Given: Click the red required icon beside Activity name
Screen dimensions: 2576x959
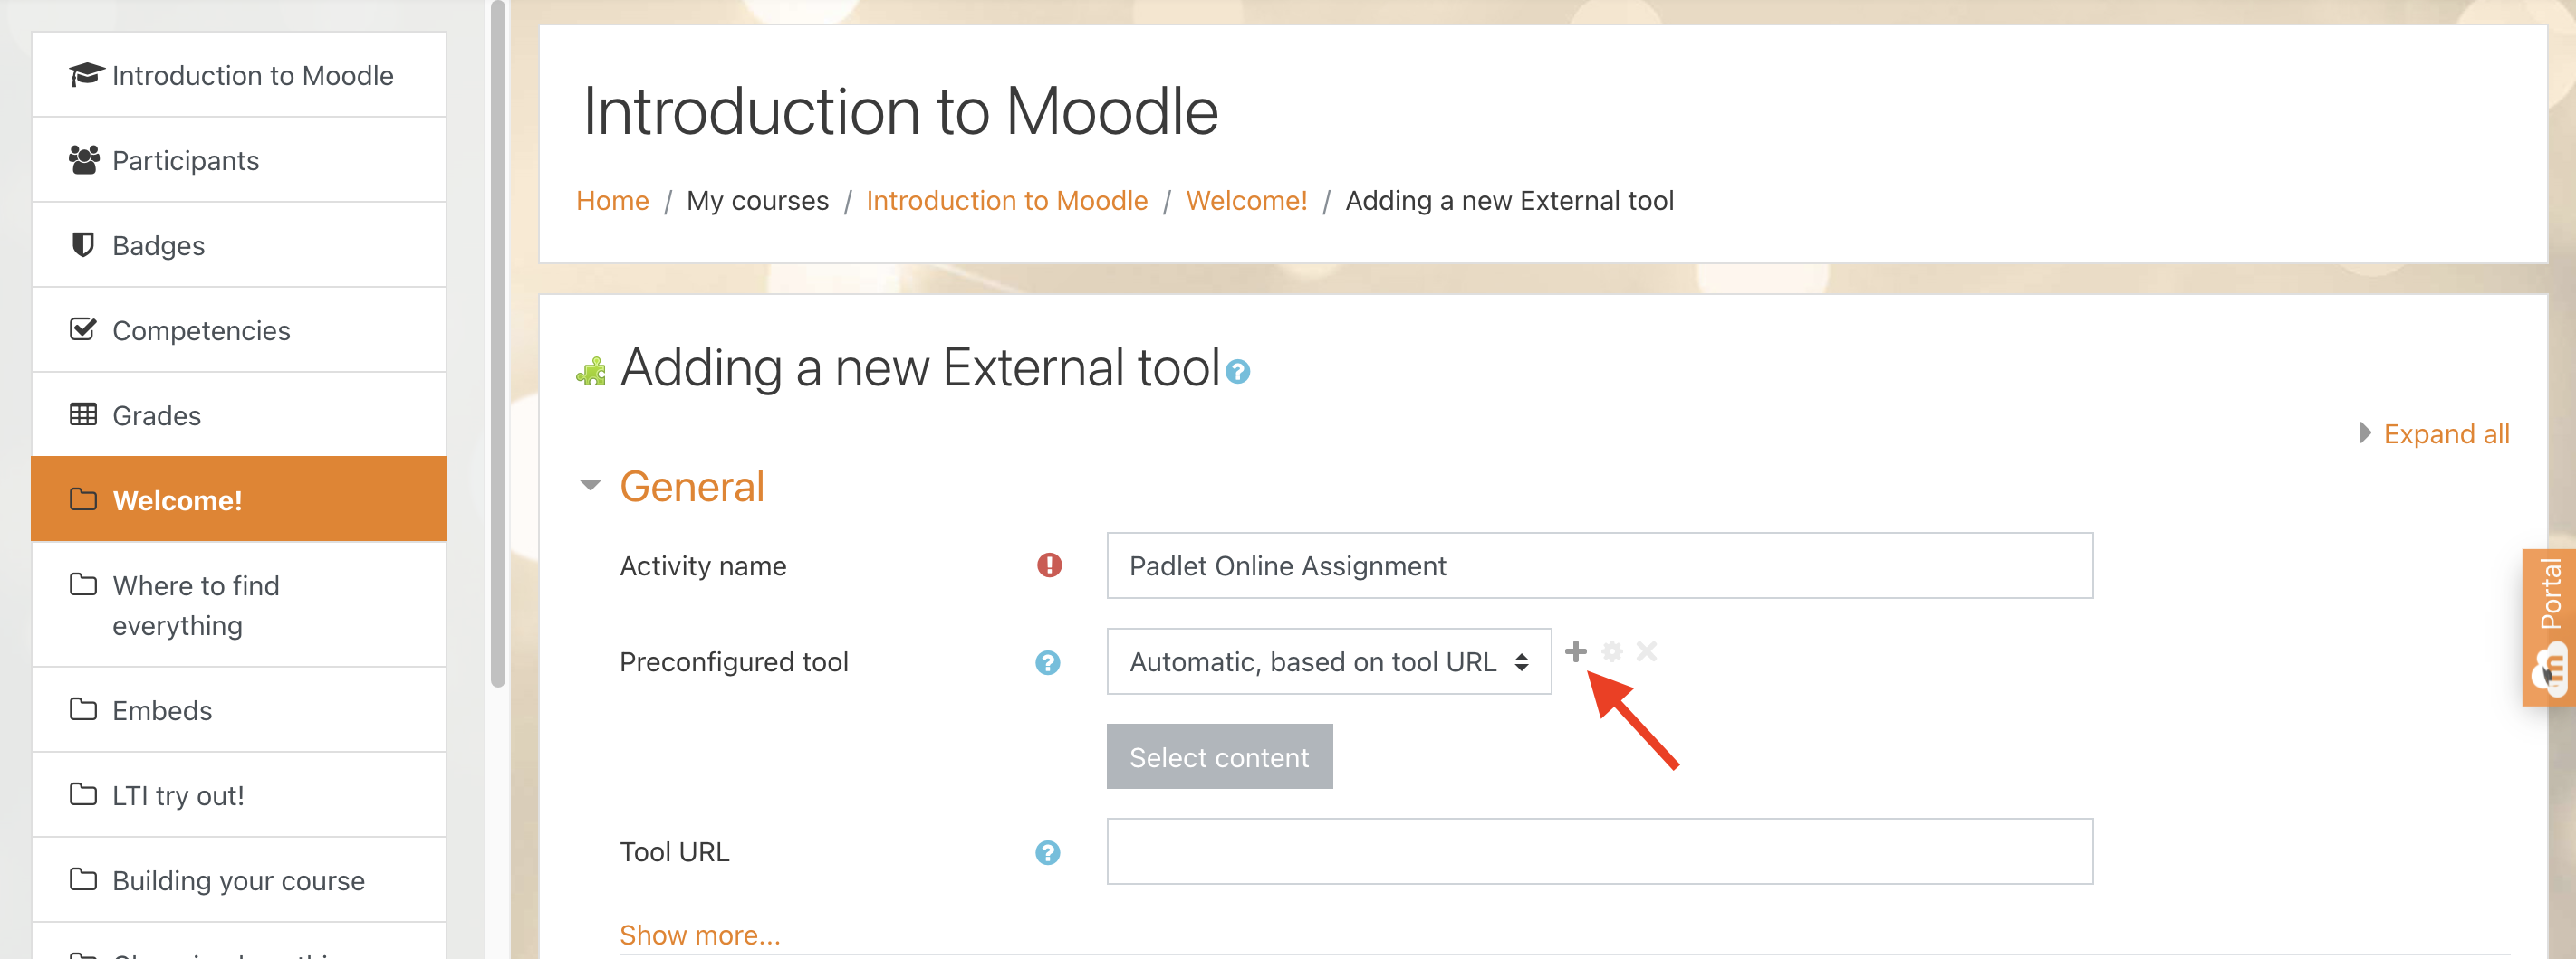Looking at the screenshot, I should coord(1049,565).
